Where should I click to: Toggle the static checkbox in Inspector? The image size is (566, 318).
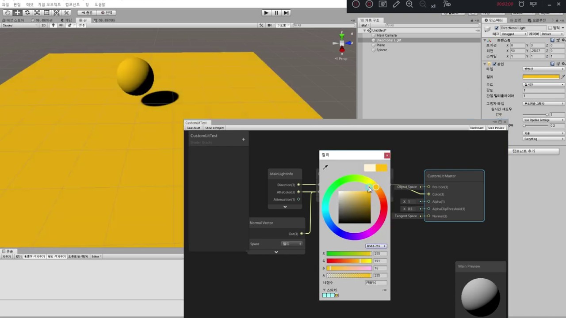coord(551,28)
